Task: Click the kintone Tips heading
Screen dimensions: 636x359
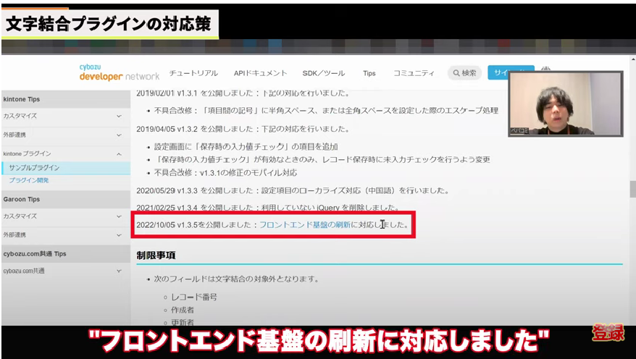Action: (22, 99)
